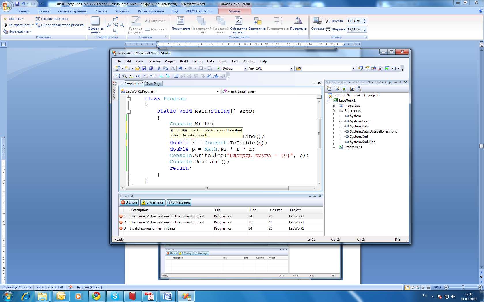Click the EN input language indicator
484x302 pixels.
(x=424, y=296)
